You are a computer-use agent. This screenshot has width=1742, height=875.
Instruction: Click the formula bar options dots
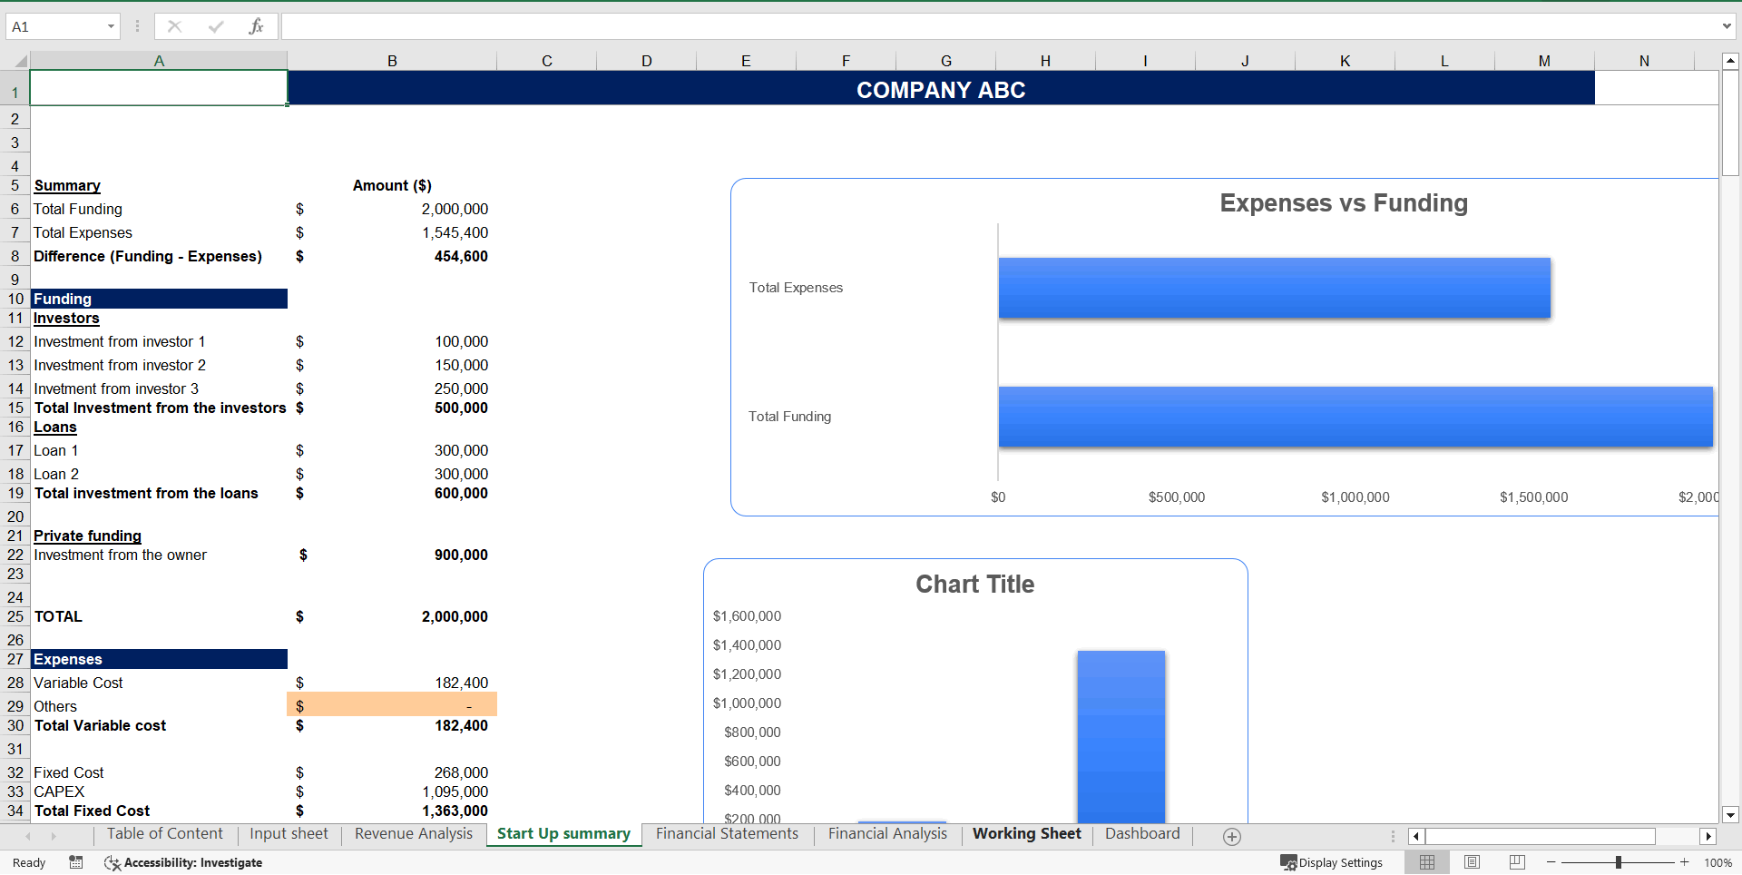tap(137, 26)
